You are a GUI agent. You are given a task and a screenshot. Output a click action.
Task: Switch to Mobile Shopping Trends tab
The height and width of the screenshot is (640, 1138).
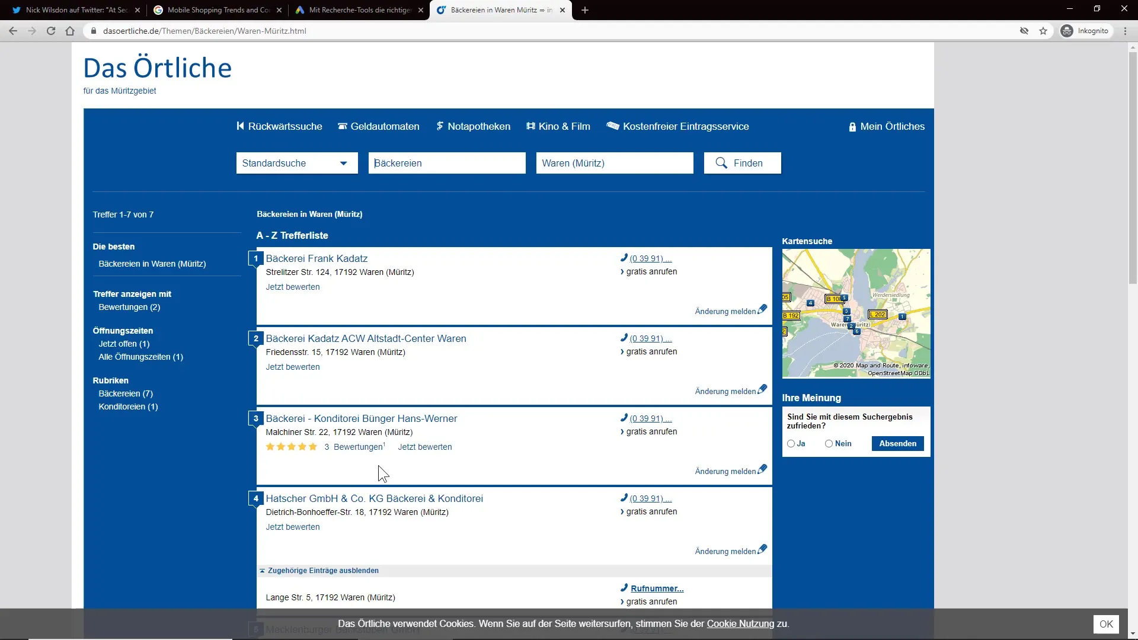pos(217,10)
